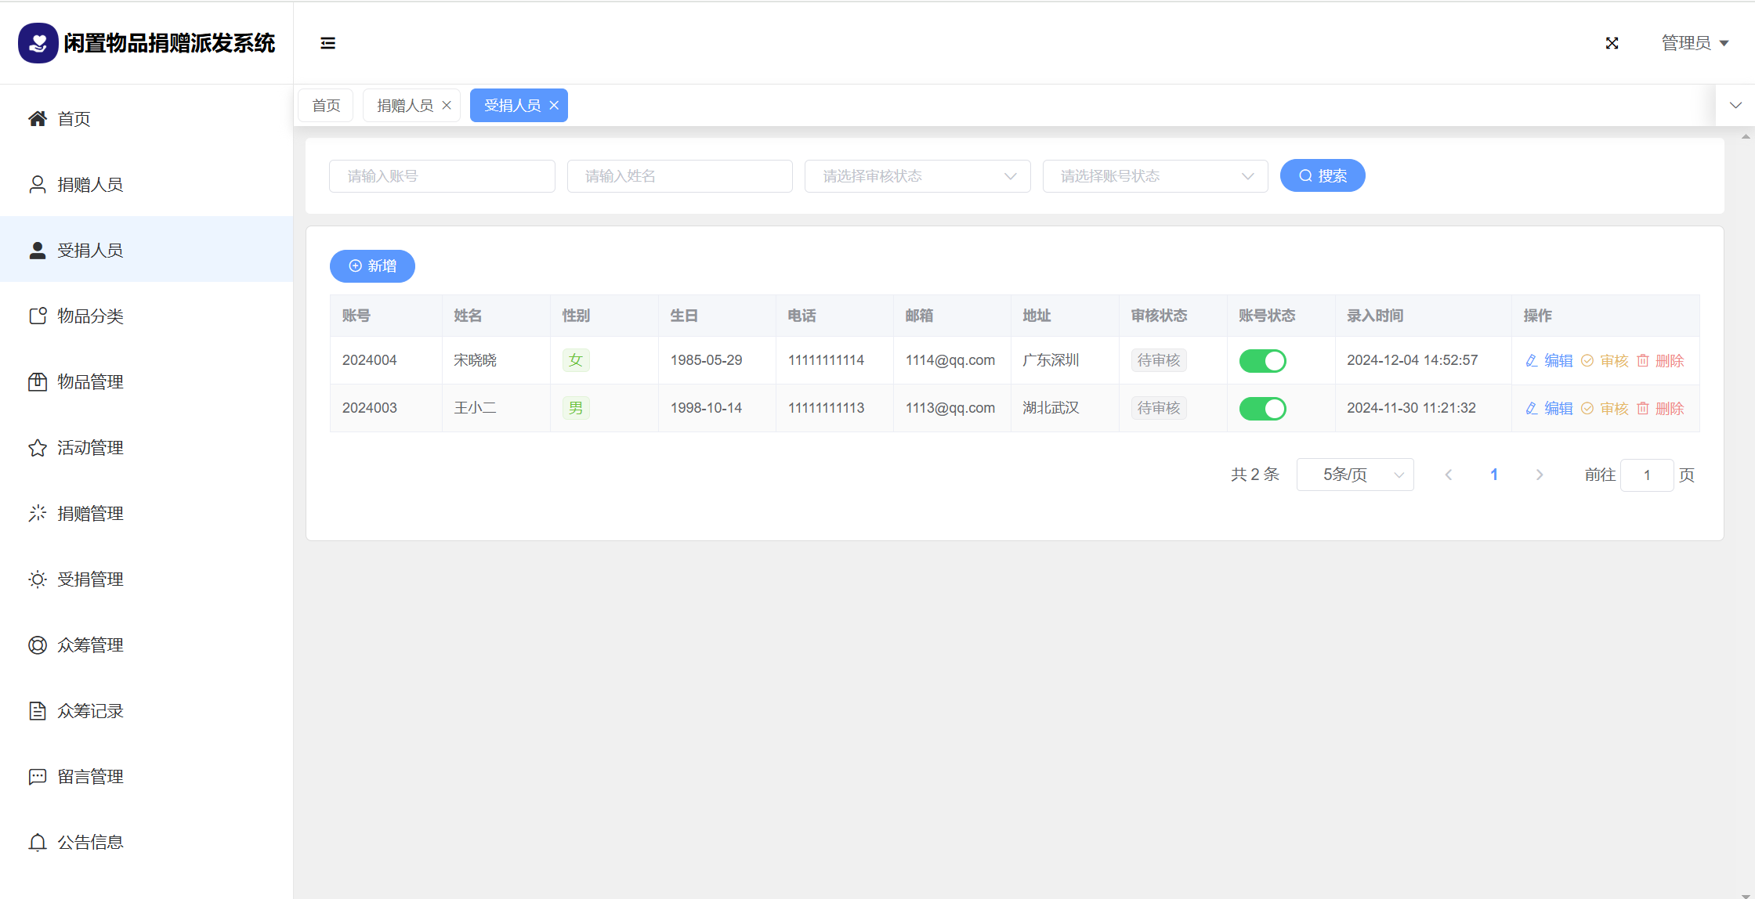Viewport: 1755px width, 899px height.
Task: Open the 管理员 user menu
Action: [1695, 43]
